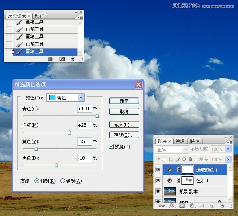Close the 历史记录 tab with its x
238x216 pixels.
pos(29,16)
